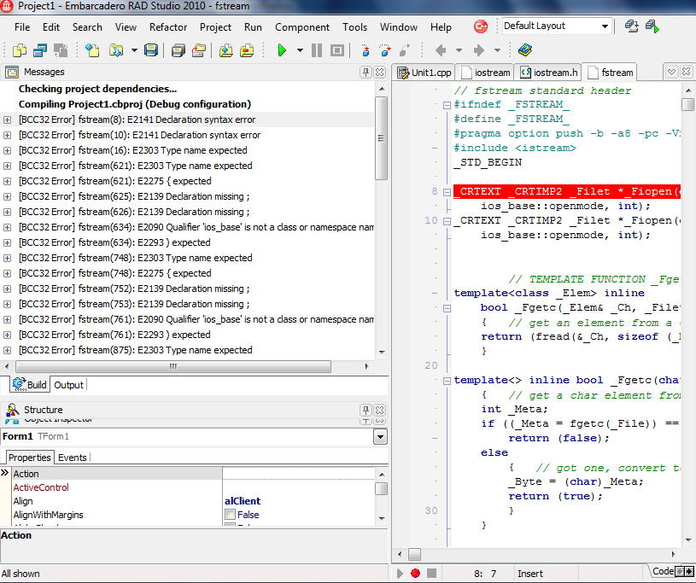This screenshot has height=583, width=696.
Task: Click the Help contents book icon
Action: click(524, 51)
